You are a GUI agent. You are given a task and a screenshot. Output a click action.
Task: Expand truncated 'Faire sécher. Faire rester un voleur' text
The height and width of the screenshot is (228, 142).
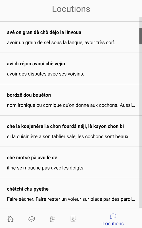[71, 199]
